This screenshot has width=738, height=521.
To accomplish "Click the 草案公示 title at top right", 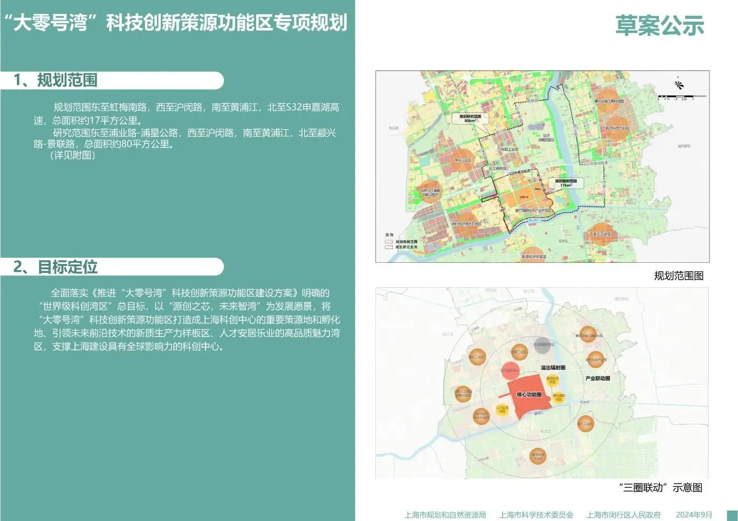I will click(x=659, y=25).
